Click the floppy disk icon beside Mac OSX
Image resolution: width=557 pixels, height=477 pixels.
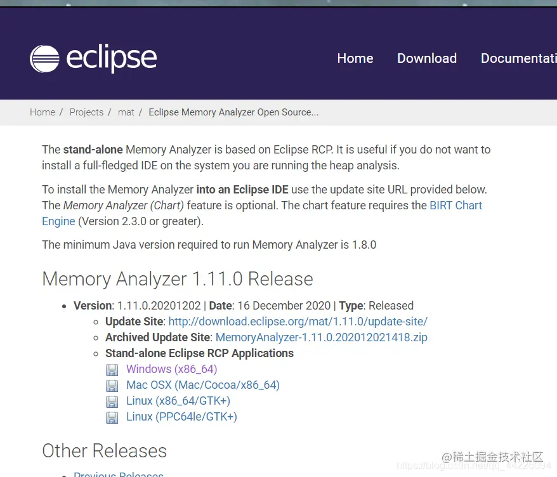click(x=112, y=386)
